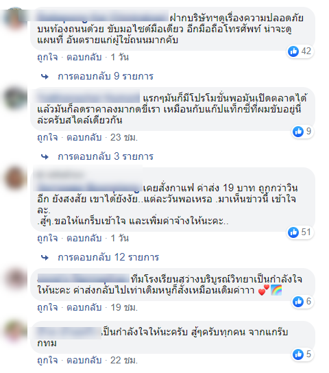Open blurred name of the last commenter
329x373 pixels.
click(69, 333)
